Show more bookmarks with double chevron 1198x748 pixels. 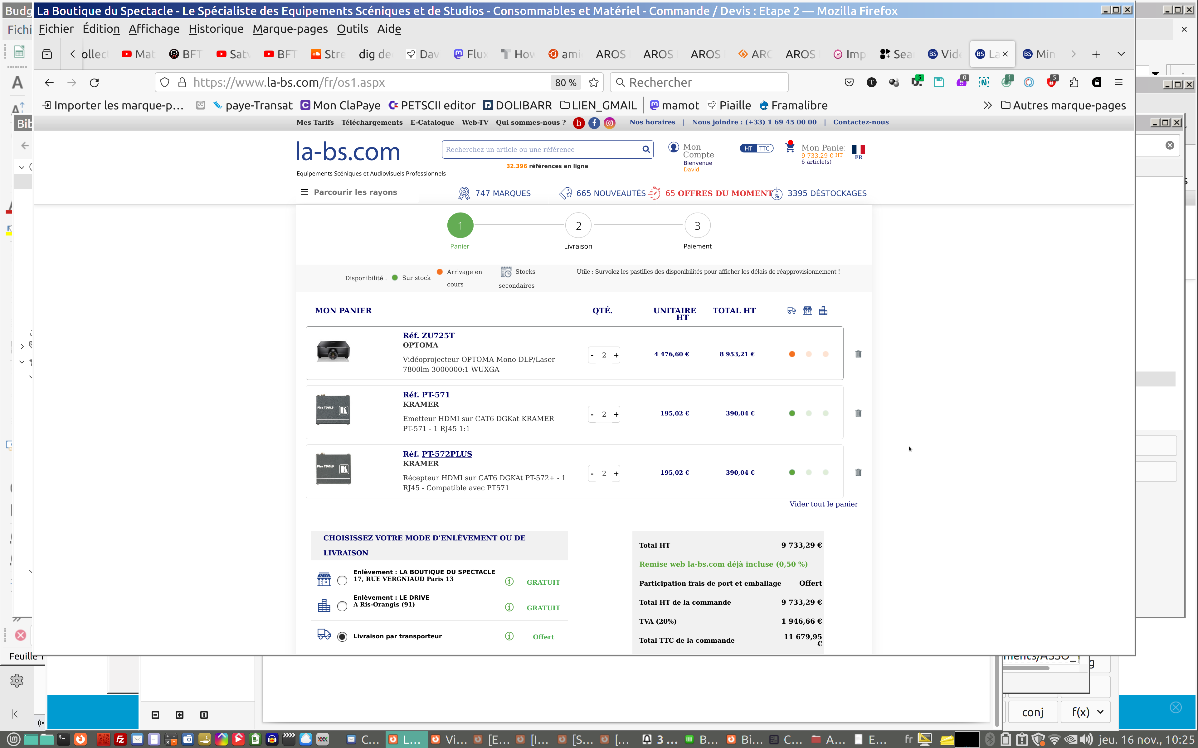[987, 105]
